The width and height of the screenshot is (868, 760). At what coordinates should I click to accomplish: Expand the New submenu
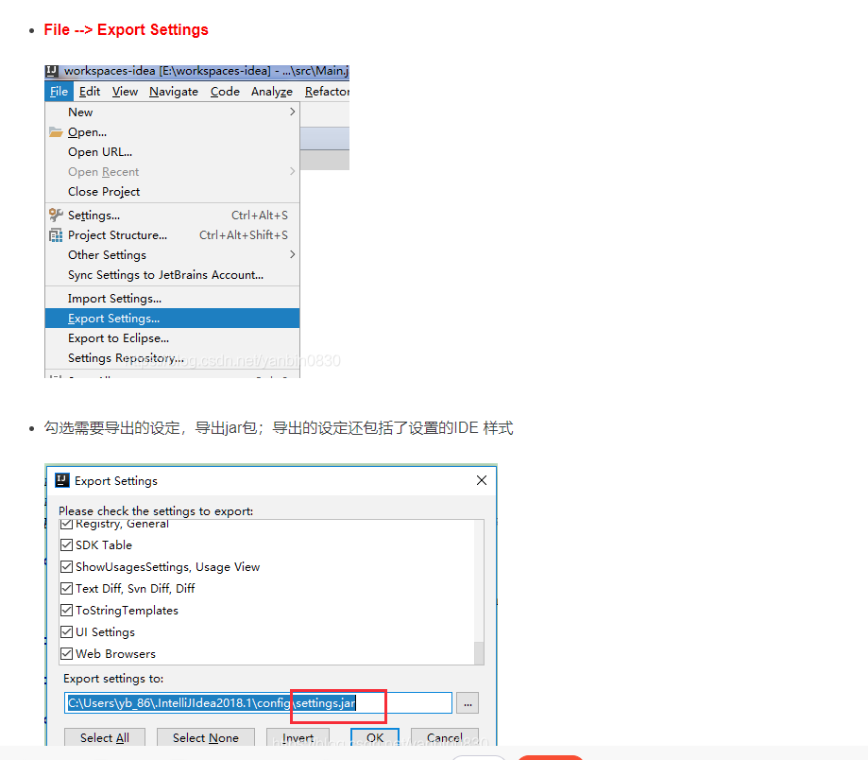[172, 112]
